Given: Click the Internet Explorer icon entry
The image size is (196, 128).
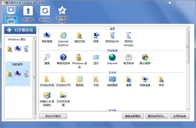Looking at the screenshot, I should click(x=63, y=39).
